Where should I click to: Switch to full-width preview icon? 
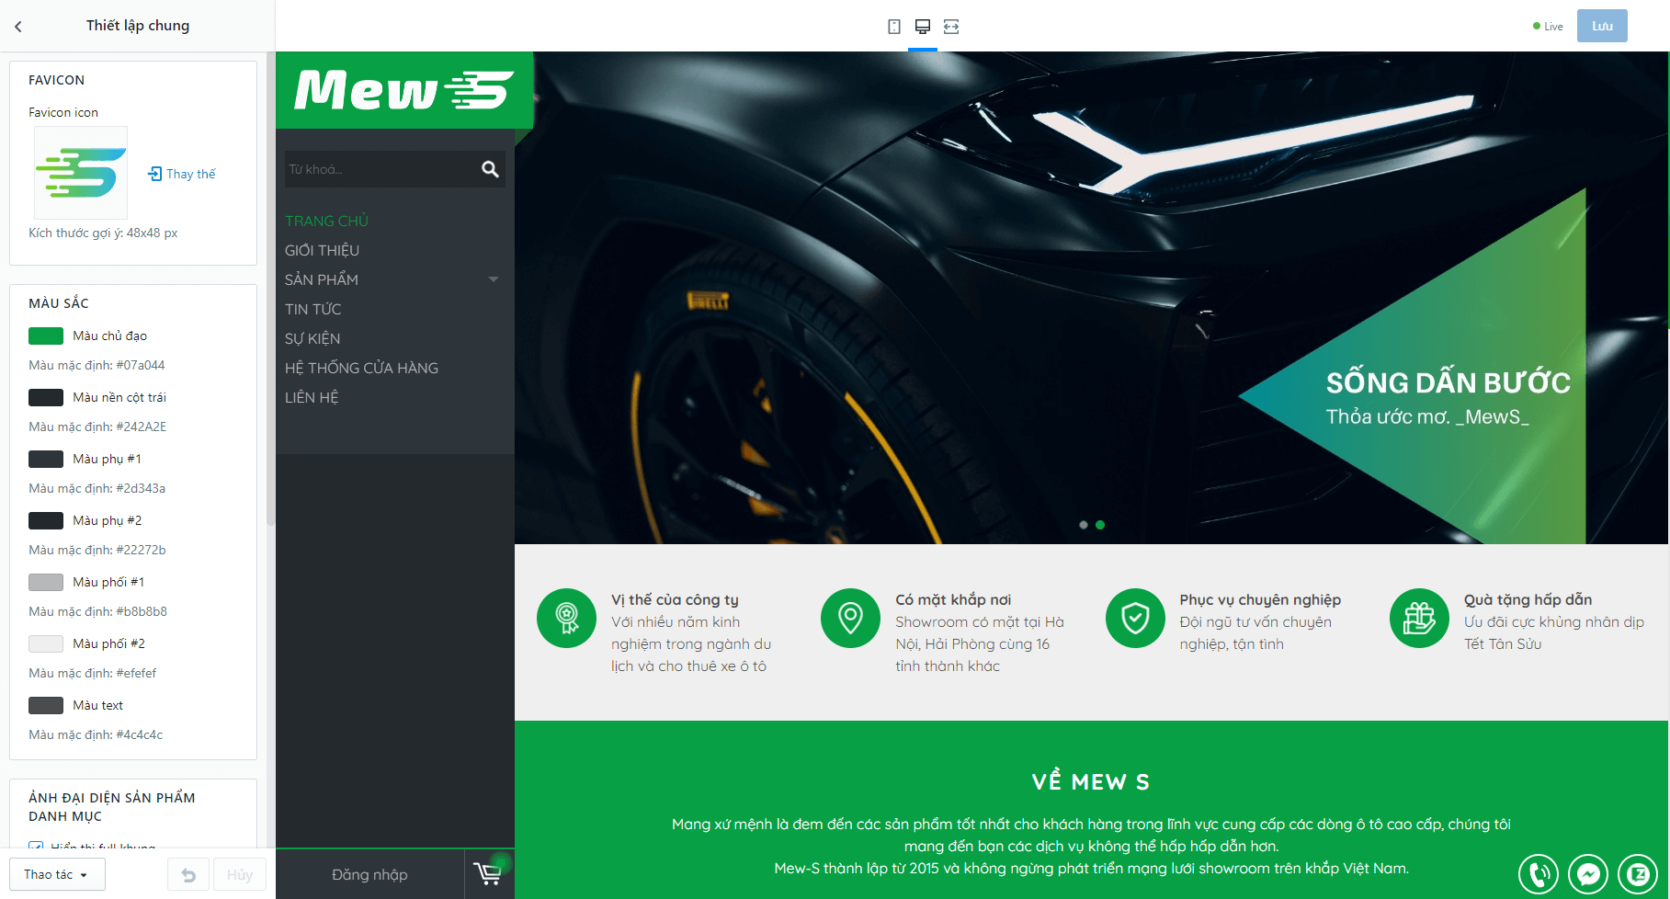coord(951,27)
